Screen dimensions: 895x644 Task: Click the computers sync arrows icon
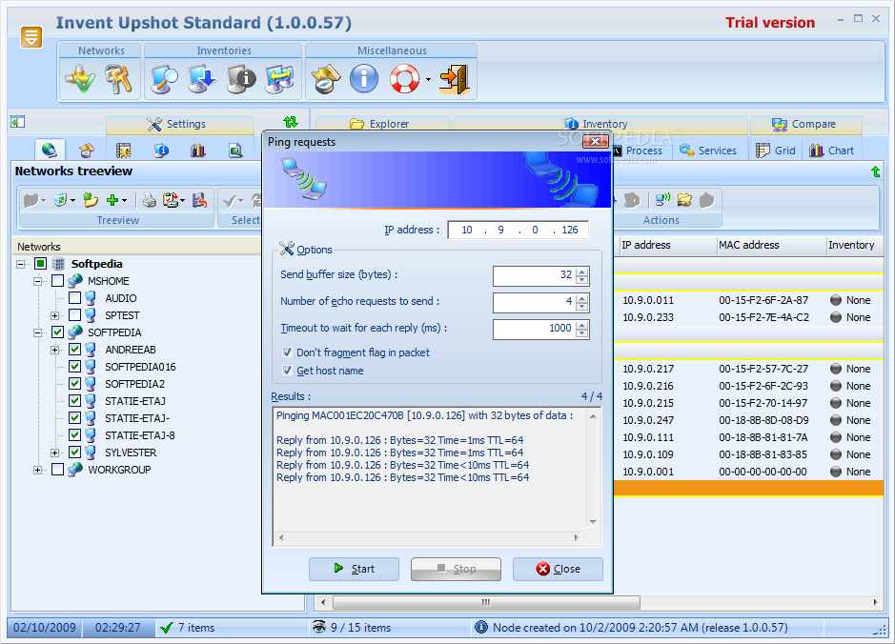coord(279,79)
